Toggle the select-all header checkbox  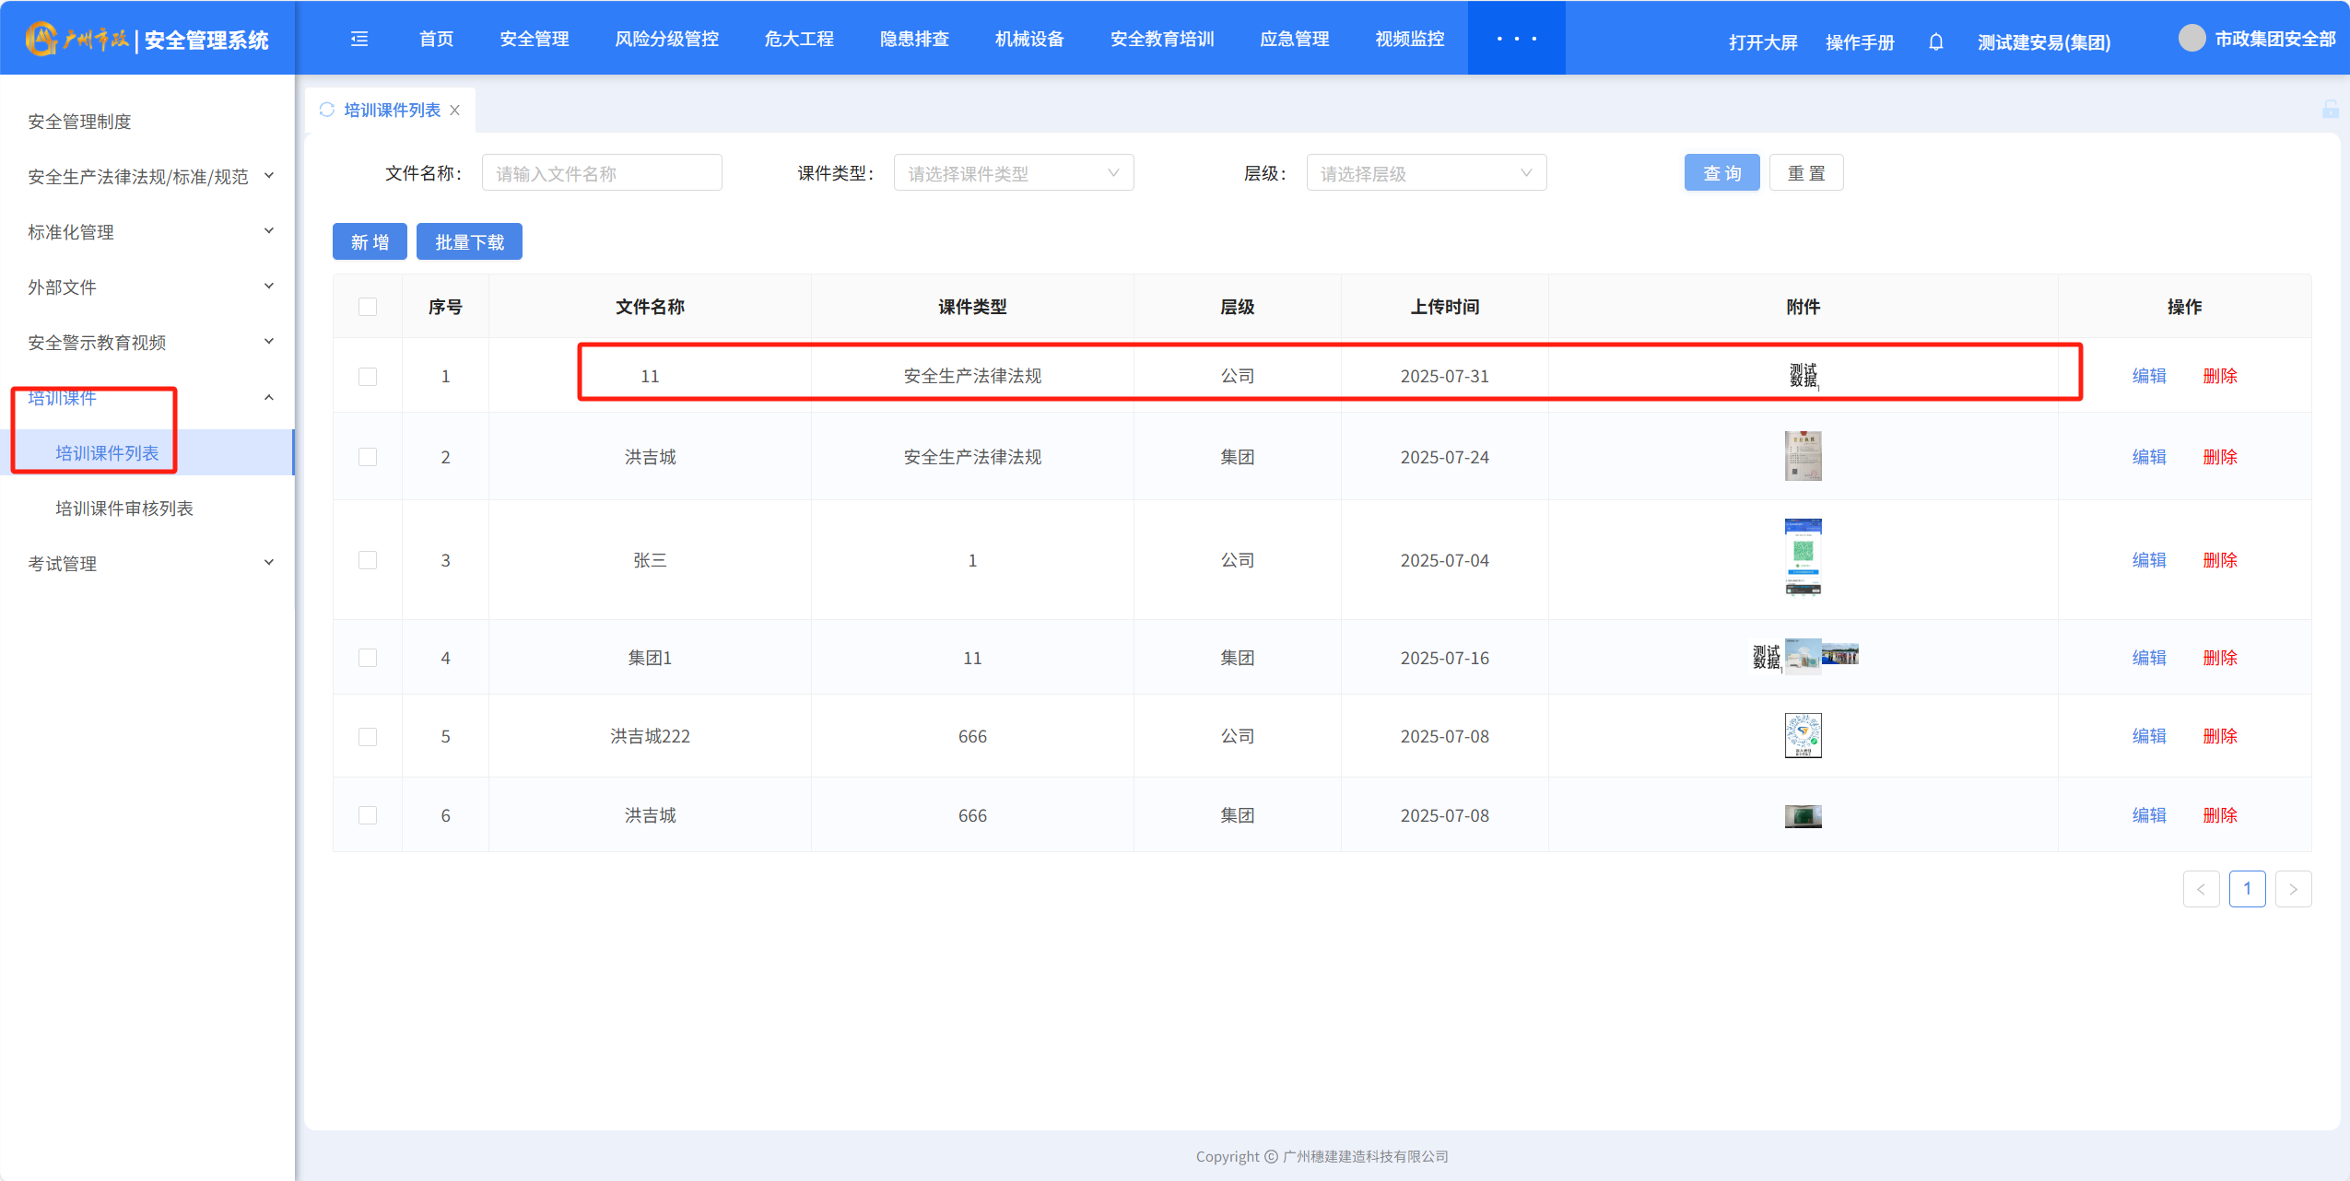(x=368, y=307)
